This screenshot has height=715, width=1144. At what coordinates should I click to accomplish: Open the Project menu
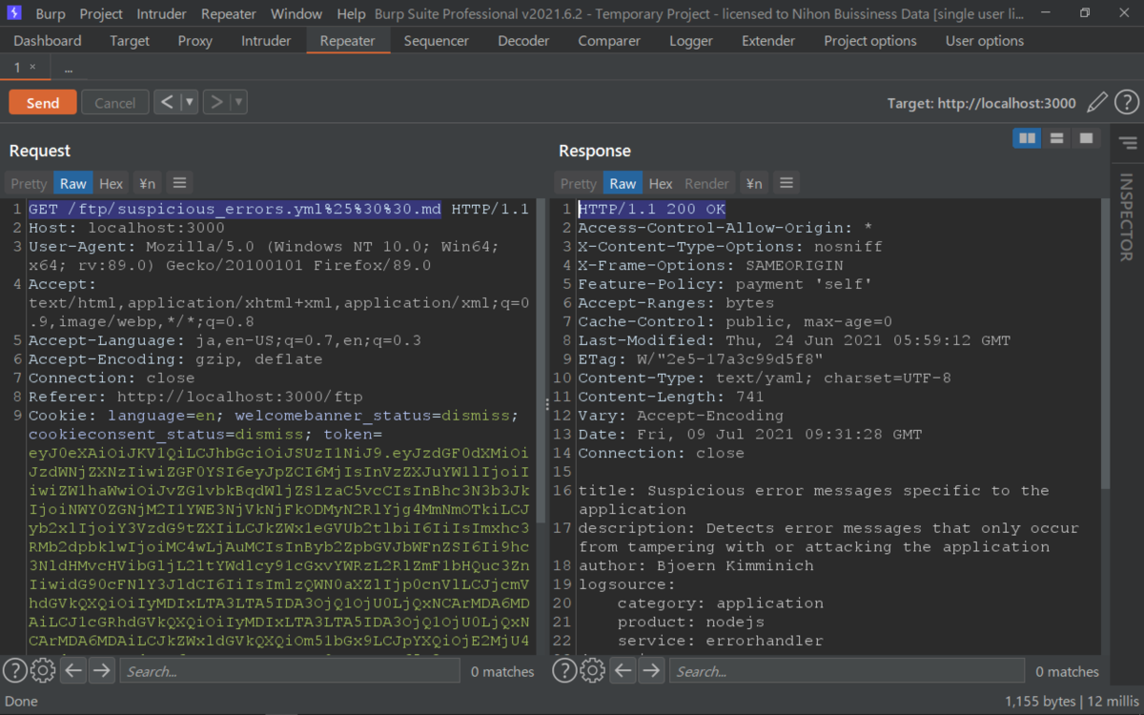[x=101, y=13]
